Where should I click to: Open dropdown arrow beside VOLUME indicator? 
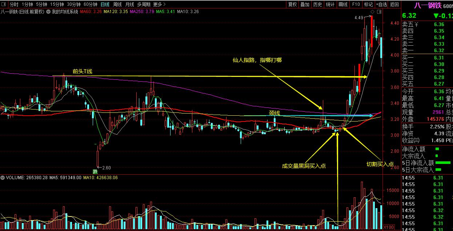[3, 178]
